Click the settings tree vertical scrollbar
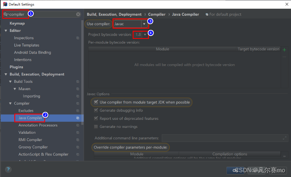This screenshot has height=177, width=291. pos(82,72)
